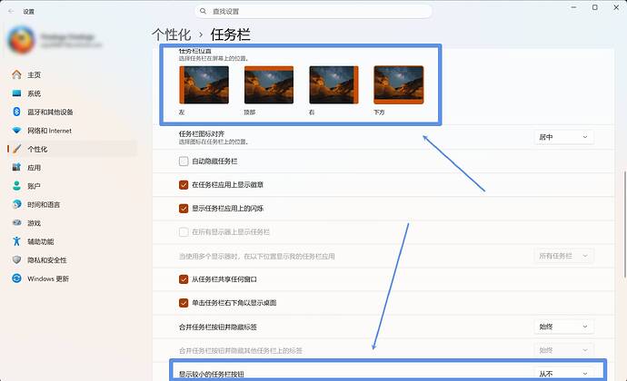The height and width of the screenshot is (381, 627).
Task: Click the back arrow in Settings
Action: pyautogui.click(x=11, y=12)
